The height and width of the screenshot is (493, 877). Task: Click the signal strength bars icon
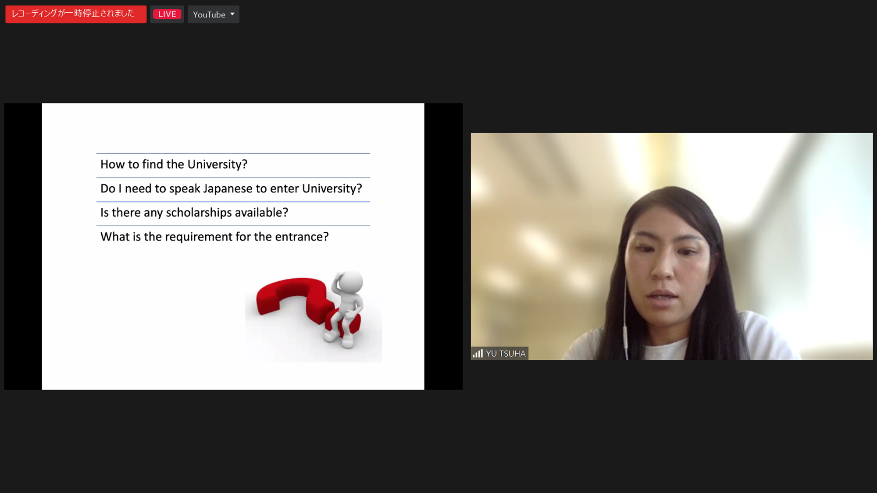[478, 353]
